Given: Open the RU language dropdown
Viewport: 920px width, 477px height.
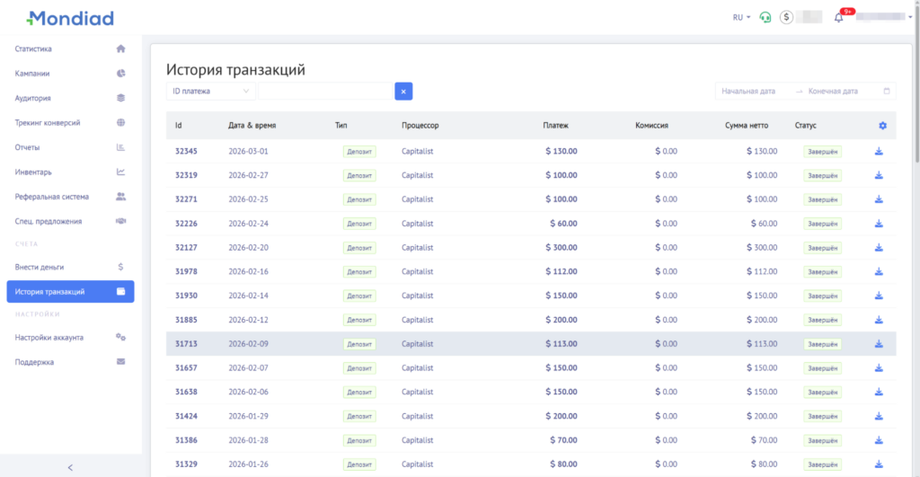Looking at the screenshot, I should (741, 17).
